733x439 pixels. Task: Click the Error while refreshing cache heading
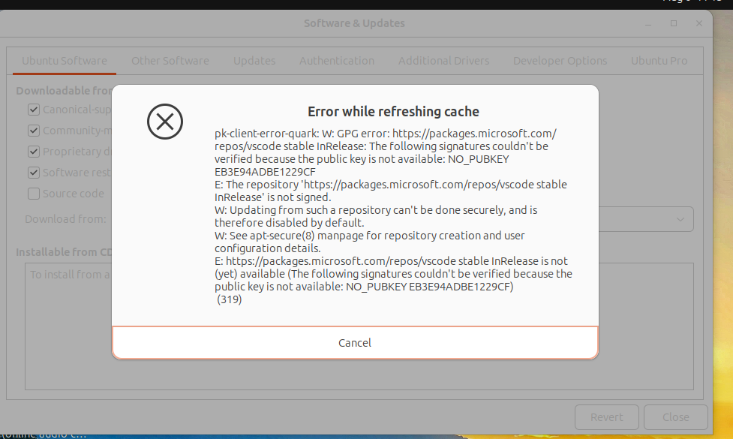click(393, 112)
